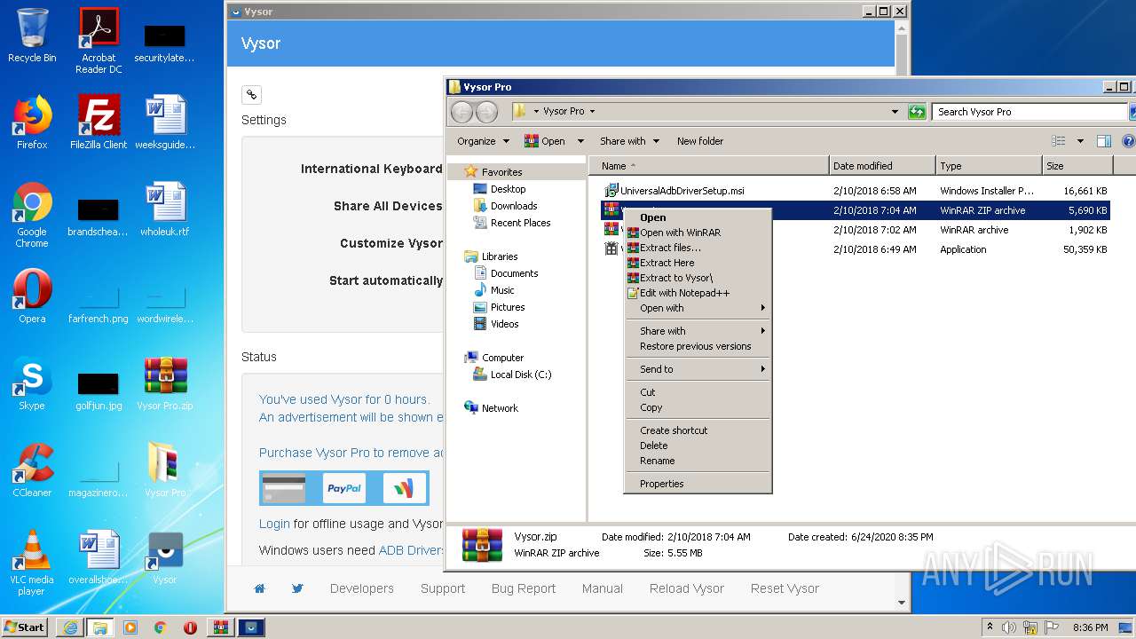Click Internet Explorer taskbar icon
The width and height of the screenshot is (1136, 639).
coord(70,627)
